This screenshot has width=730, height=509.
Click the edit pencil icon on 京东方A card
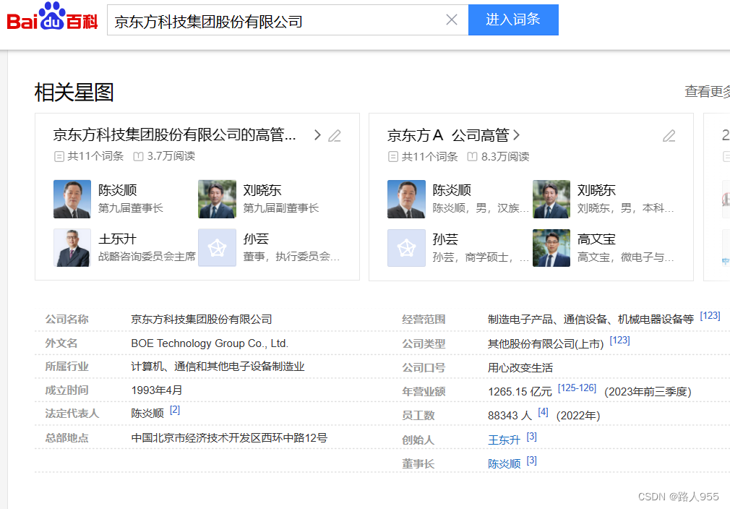pos(669,136)
